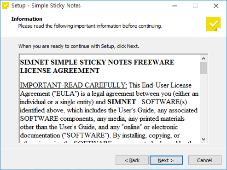Click the scrollbar up arrow in license box
Screen dimensions: 227x170
204,59
